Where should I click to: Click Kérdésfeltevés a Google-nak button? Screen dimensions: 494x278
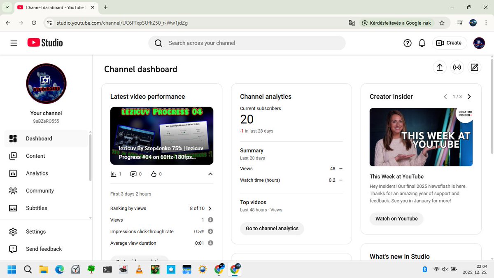[x=397, y=23]
